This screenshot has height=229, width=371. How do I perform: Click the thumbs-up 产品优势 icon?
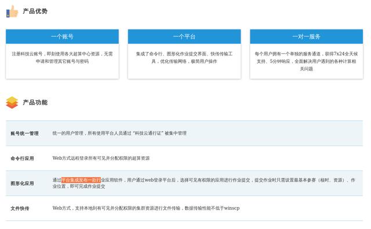[x=12, y=12]
